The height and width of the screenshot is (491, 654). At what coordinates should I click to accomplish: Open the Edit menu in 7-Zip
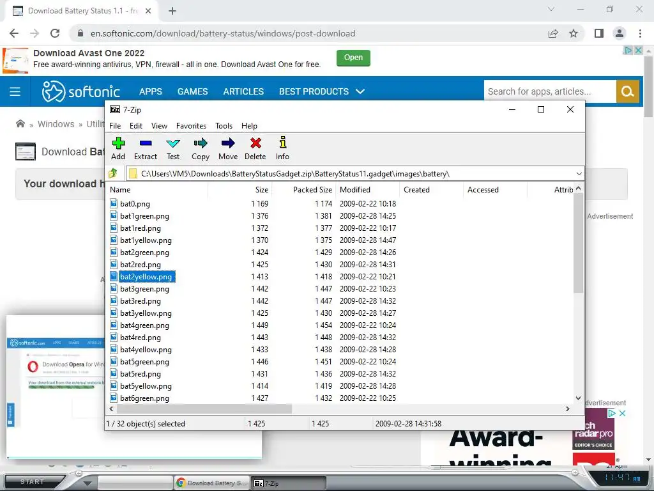(x=136, y=126)
